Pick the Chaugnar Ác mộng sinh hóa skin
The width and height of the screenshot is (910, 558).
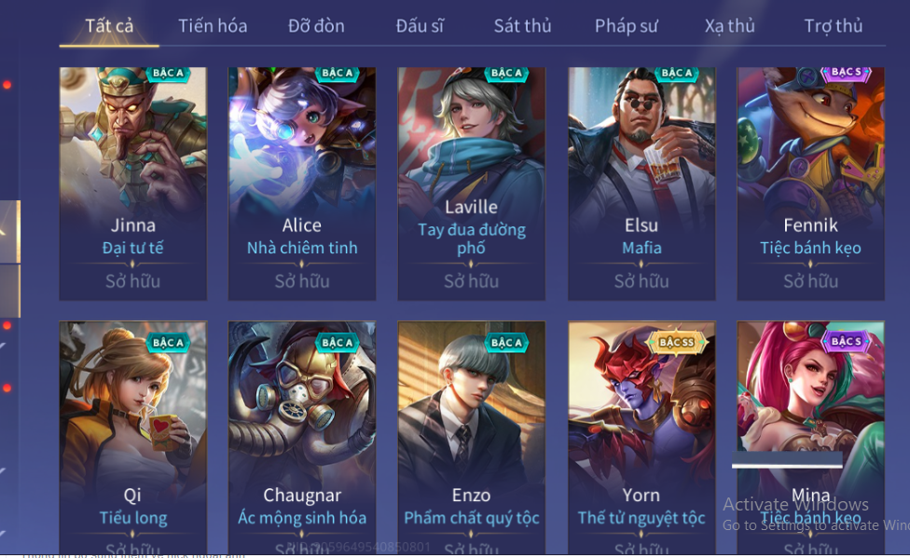pyautogui.click(x=302, y=437)
